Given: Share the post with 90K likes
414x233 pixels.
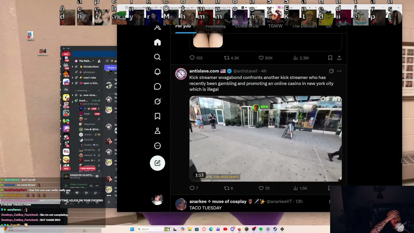Looking at the screenshot, I should [339, 58].
